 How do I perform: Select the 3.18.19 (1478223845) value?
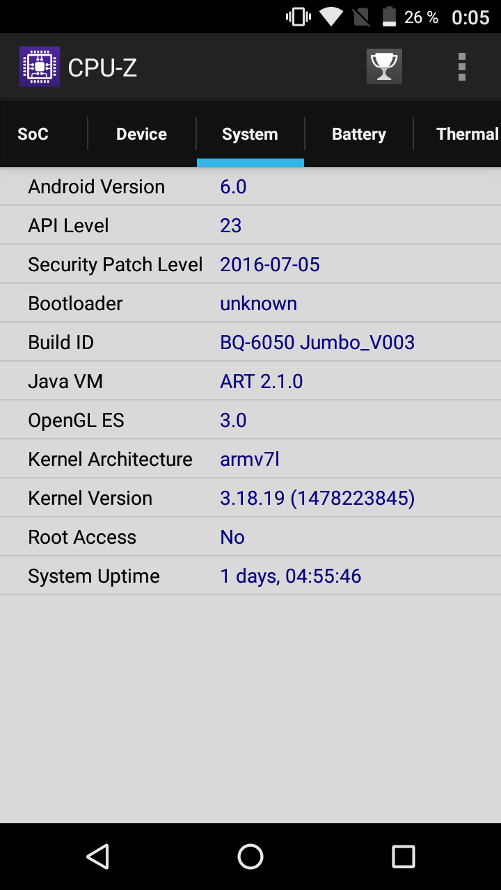317,498
